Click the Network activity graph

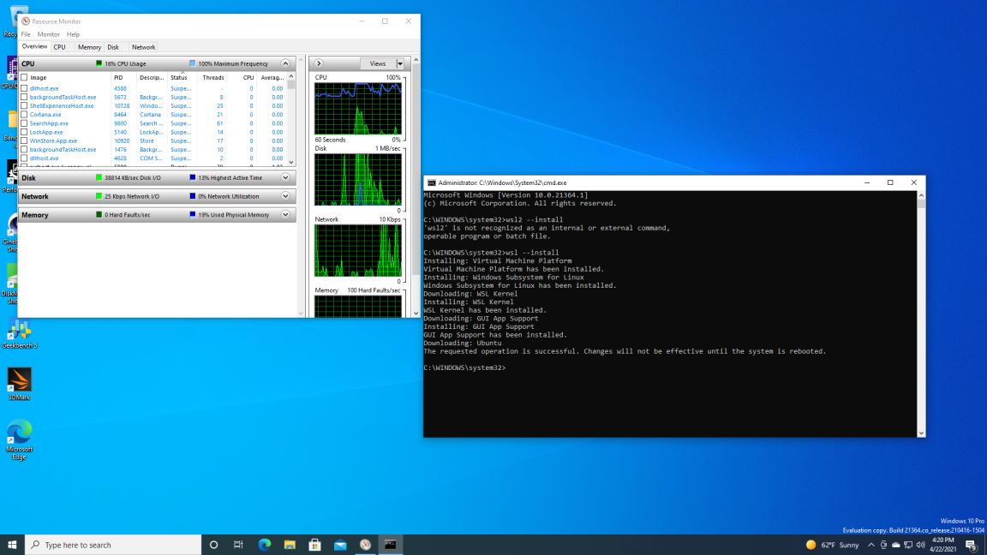(358, 250)
